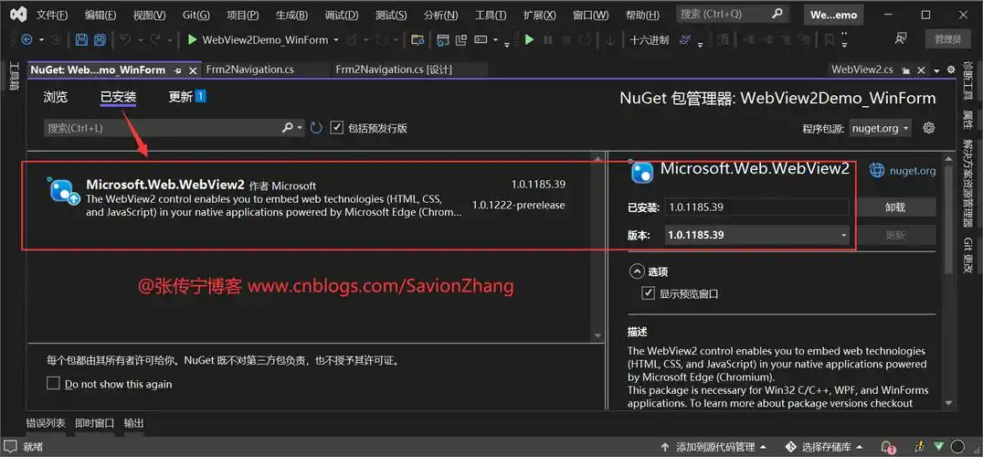Open the 工具(T) menu
This screenshot has width=983, height=457.
pos(491,15)
